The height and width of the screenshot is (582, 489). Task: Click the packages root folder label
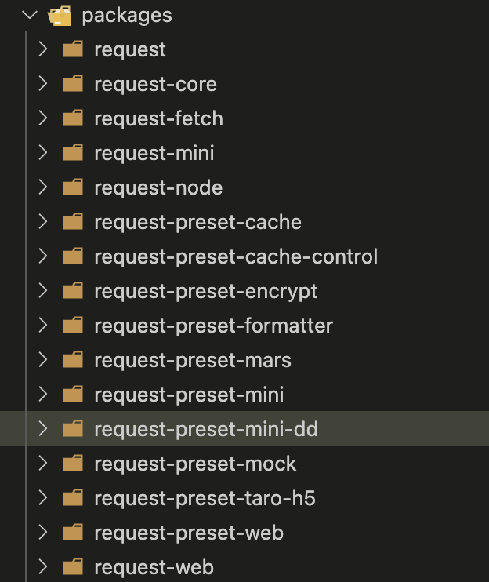click(126, 15)
